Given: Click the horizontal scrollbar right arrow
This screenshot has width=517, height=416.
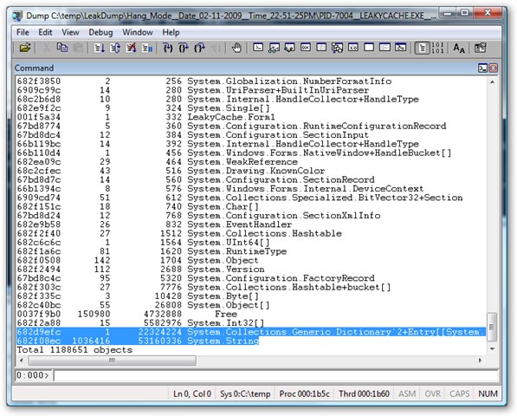Looking at the screenshot, I should pyautogui.click(x=480, y=361).
